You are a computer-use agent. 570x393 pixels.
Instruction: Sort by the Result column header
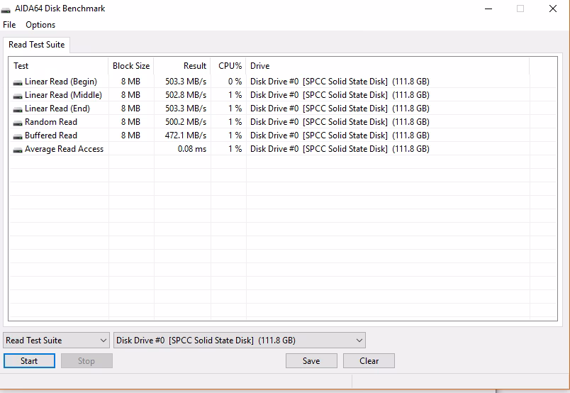tap(182, 66)
